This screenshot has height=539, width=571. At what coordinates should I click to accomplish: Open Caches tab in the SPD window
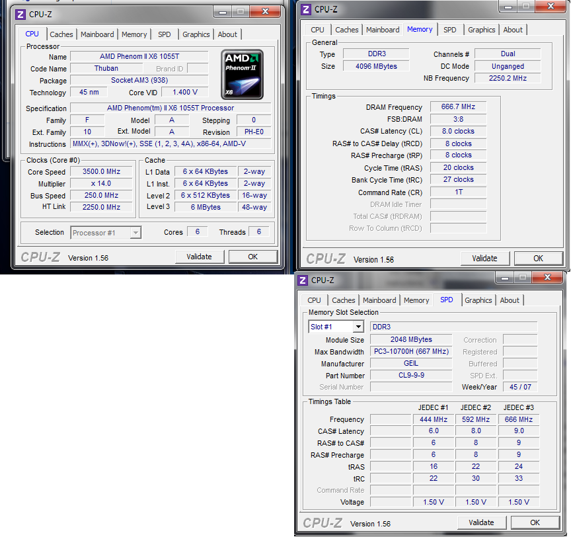tap(344, 300)
